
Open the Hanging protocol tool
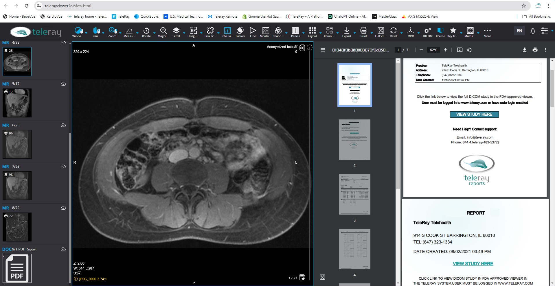[193, 32]
